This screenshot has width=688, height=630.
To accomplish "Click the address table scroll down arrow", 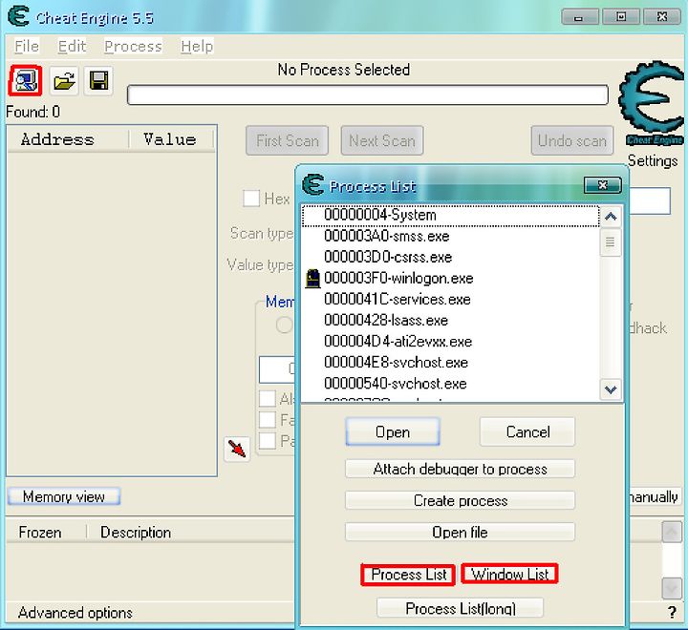I will [x=672, y=588].
